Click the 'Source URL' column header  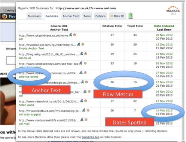(59, 26)
